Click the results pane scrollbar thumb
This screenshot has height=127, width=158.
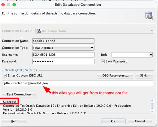click(x=152, y=106)
